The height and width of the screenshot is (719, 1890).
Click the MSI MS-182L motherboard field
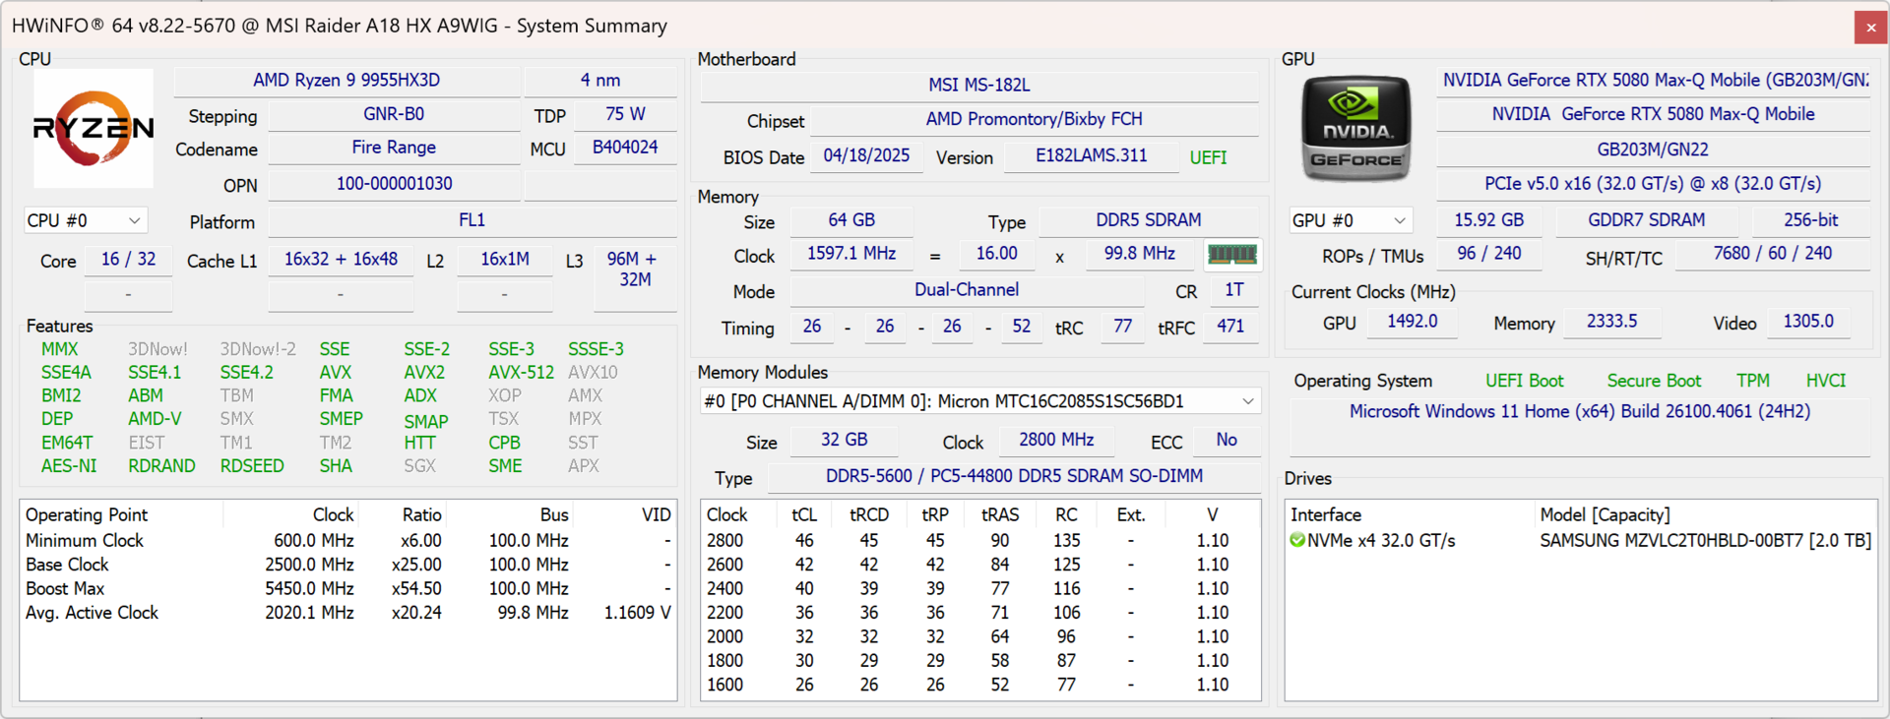tap(978, 86)
